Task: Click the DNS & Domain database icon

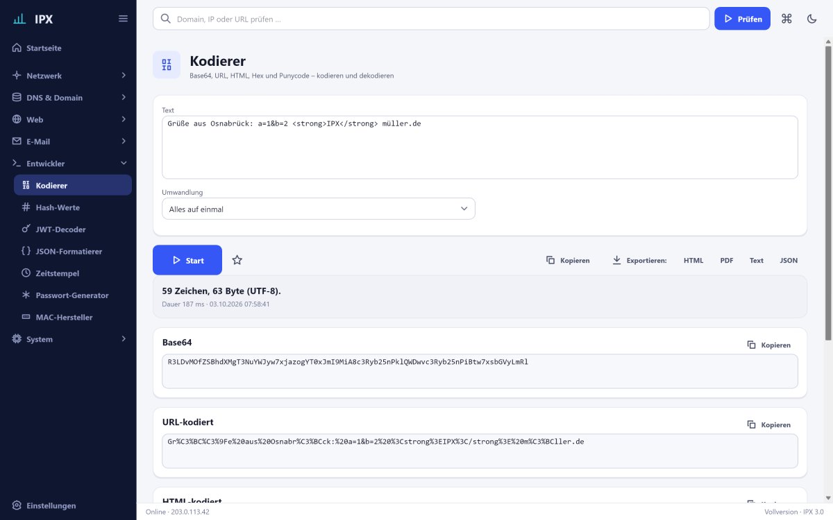Action: 17,97
